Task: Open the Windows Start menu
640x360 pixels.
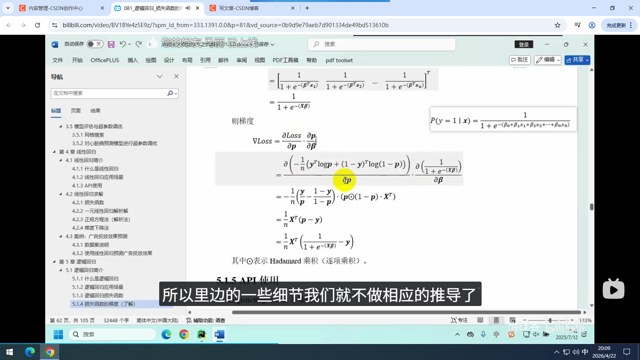Action: pos(10,352)
